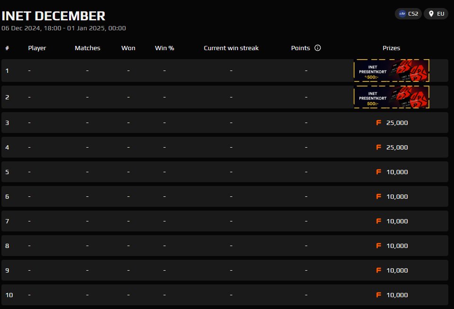Click rank number 1 in the leaderboard
This screenshot has width=454, height=309.
pyautogui.click(x=7, y=71)
